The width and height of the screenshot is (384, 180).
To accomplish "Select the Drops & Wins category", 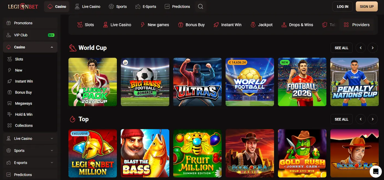I will (297, 25).
